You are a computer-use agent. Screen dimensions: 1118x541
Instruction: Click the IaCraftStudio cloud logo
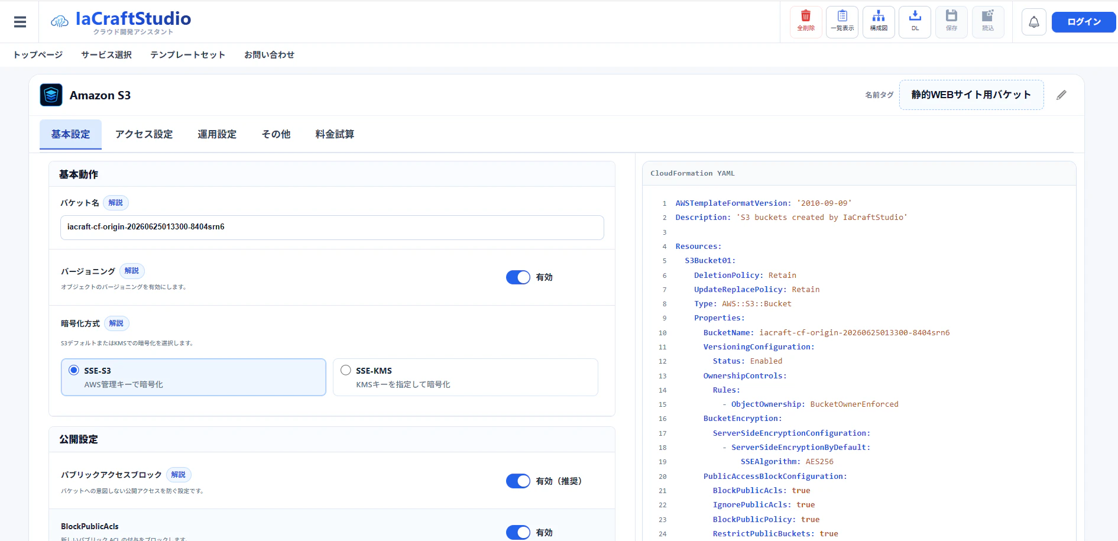pos(60,22)
